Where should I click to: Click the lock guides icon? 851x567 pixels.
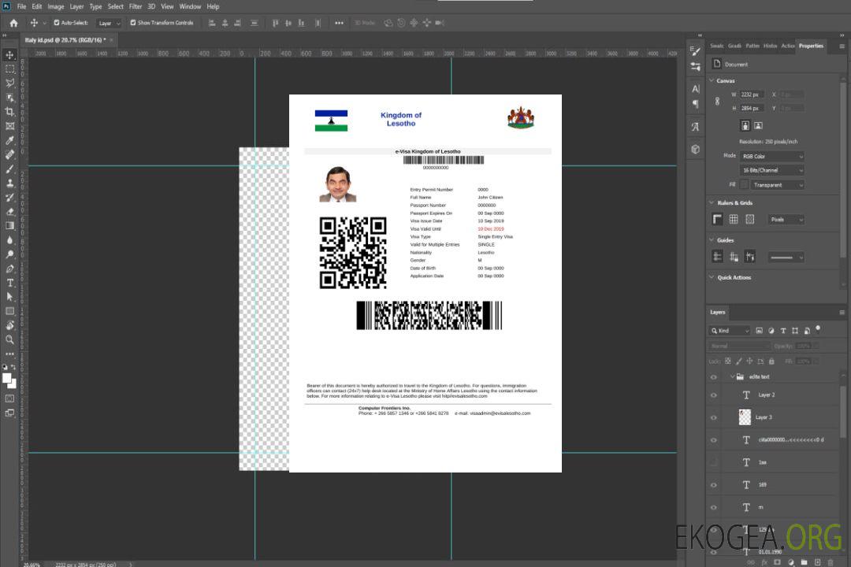point(734,257)
